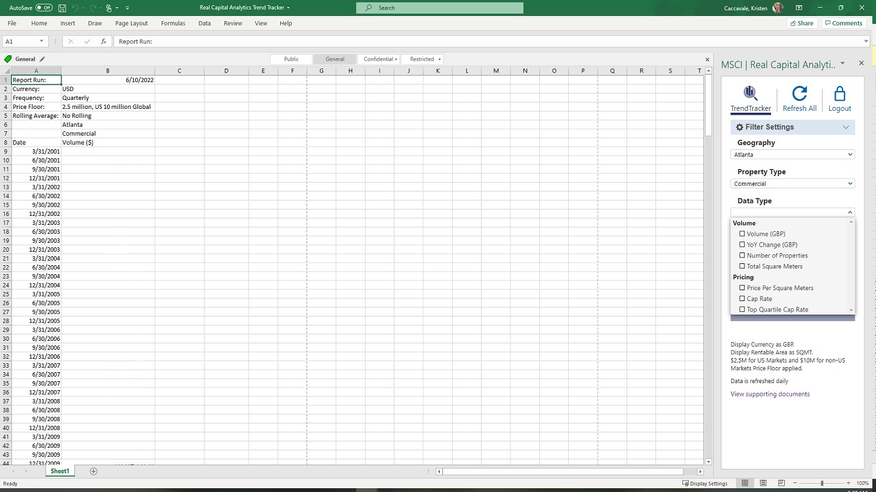876x492 pixels.
Task: Click the Ribbon Display Options icon
Action: (x=799, y=8)
